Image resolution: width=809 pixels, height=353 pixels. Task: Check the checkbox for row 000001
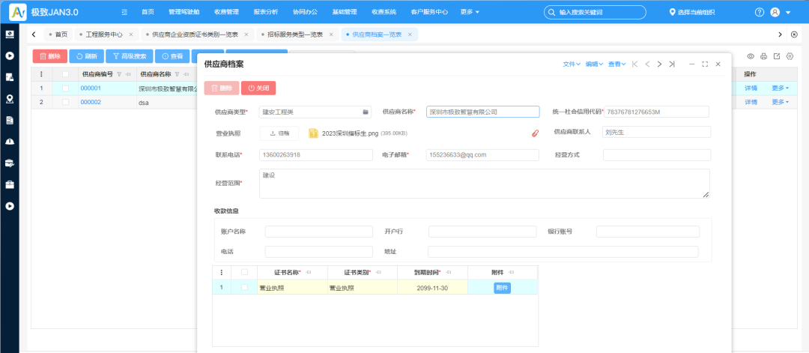[x=65, y=88]
